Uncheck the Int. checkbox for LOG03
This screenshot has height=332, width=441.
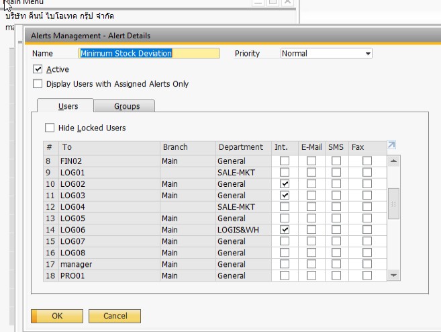[x=285, y=195]
